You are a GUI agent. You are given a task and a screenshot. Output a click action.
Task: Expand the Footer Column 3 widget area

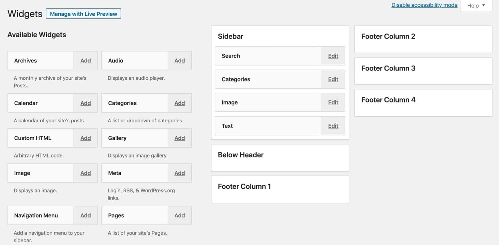pos(388,68)
